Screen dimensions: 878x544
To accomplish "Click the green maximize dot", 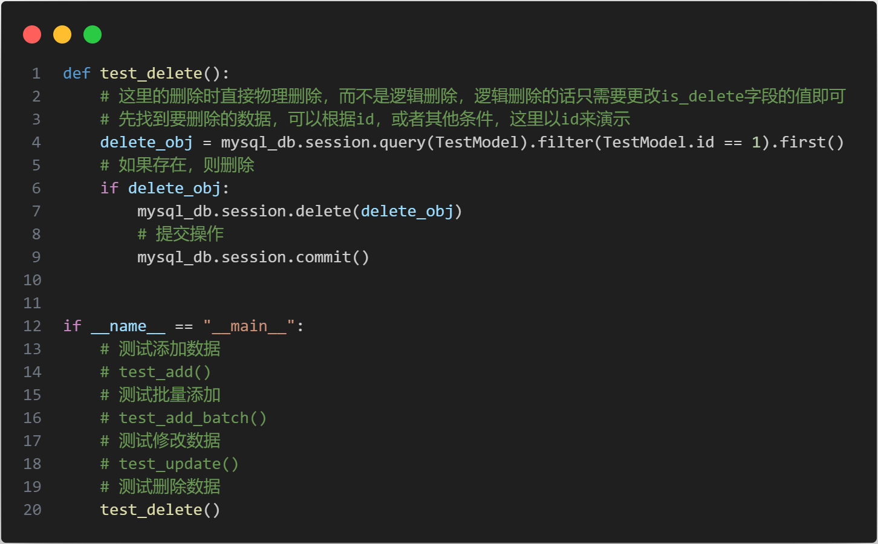I will [93, 34].
